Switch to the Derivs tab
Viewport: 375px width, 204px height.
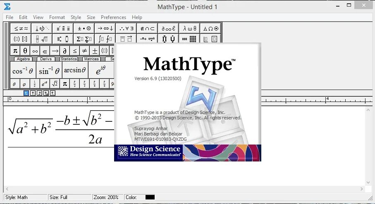(45, 59)
